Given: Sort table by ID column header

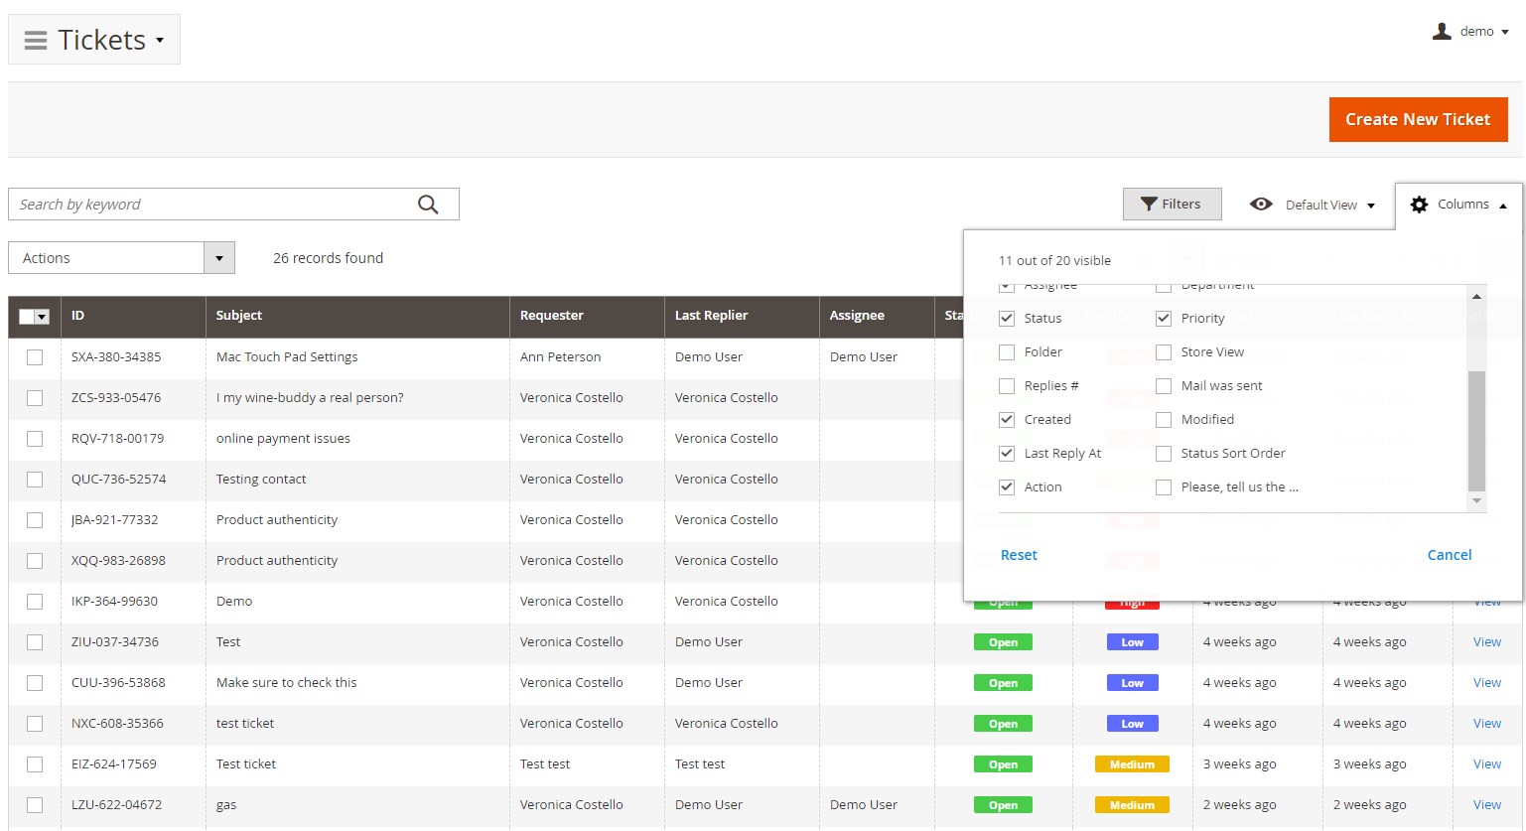Looking at the screenshot, I should (133, 316).
